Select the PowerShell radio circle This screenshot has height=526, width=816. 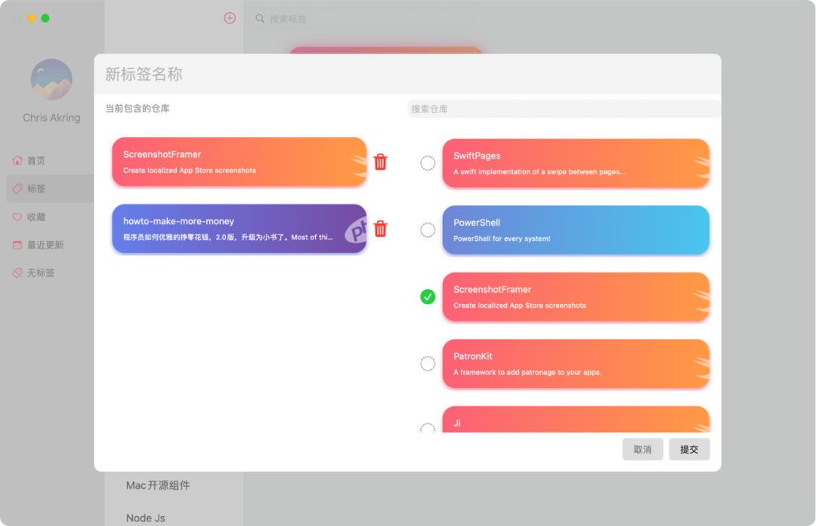tap(428, 229)
